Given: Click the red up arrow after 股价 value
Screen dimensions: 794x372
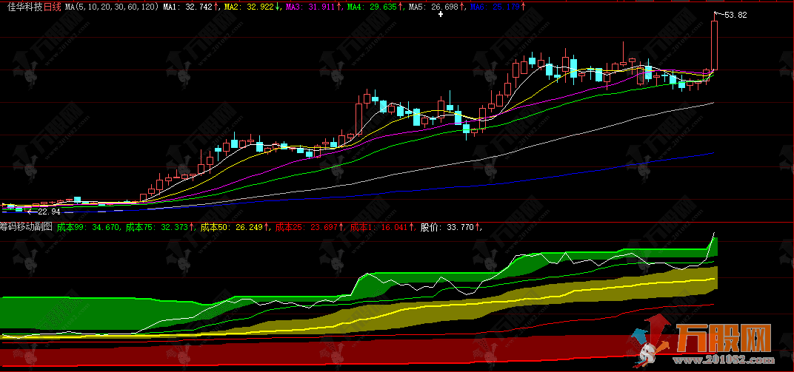Looking at the screenshot, I should pos(478,228).
